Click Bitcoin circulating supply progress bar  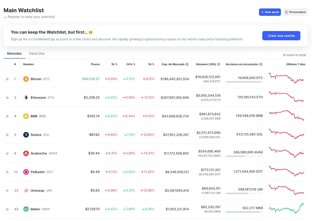(x=244, y=82)
